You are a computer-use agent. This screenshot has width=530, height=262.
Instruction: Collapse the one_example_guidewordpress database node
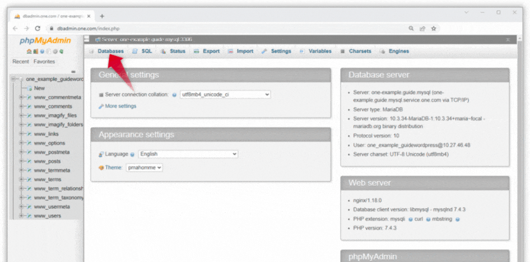tap(14, 79)
